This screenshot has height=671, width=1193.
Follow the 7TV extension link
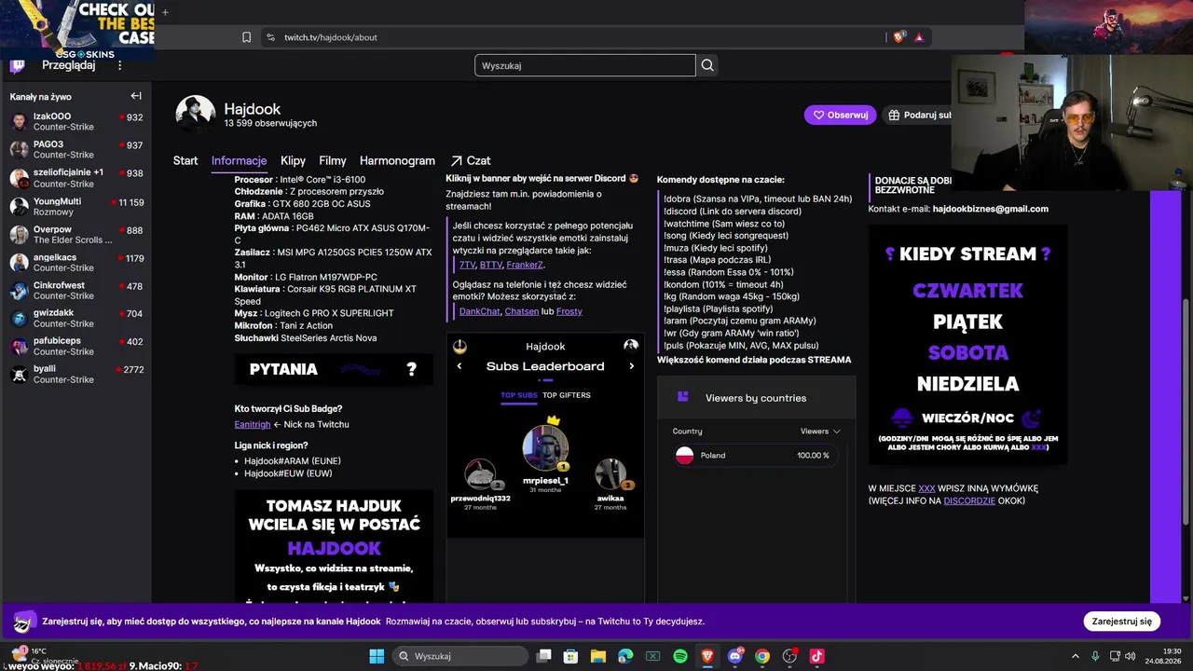467,265
